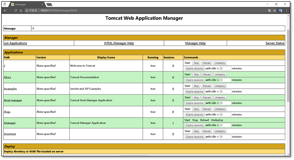Go to the browser home icon

pyautogui.click(x=21, y=10)
